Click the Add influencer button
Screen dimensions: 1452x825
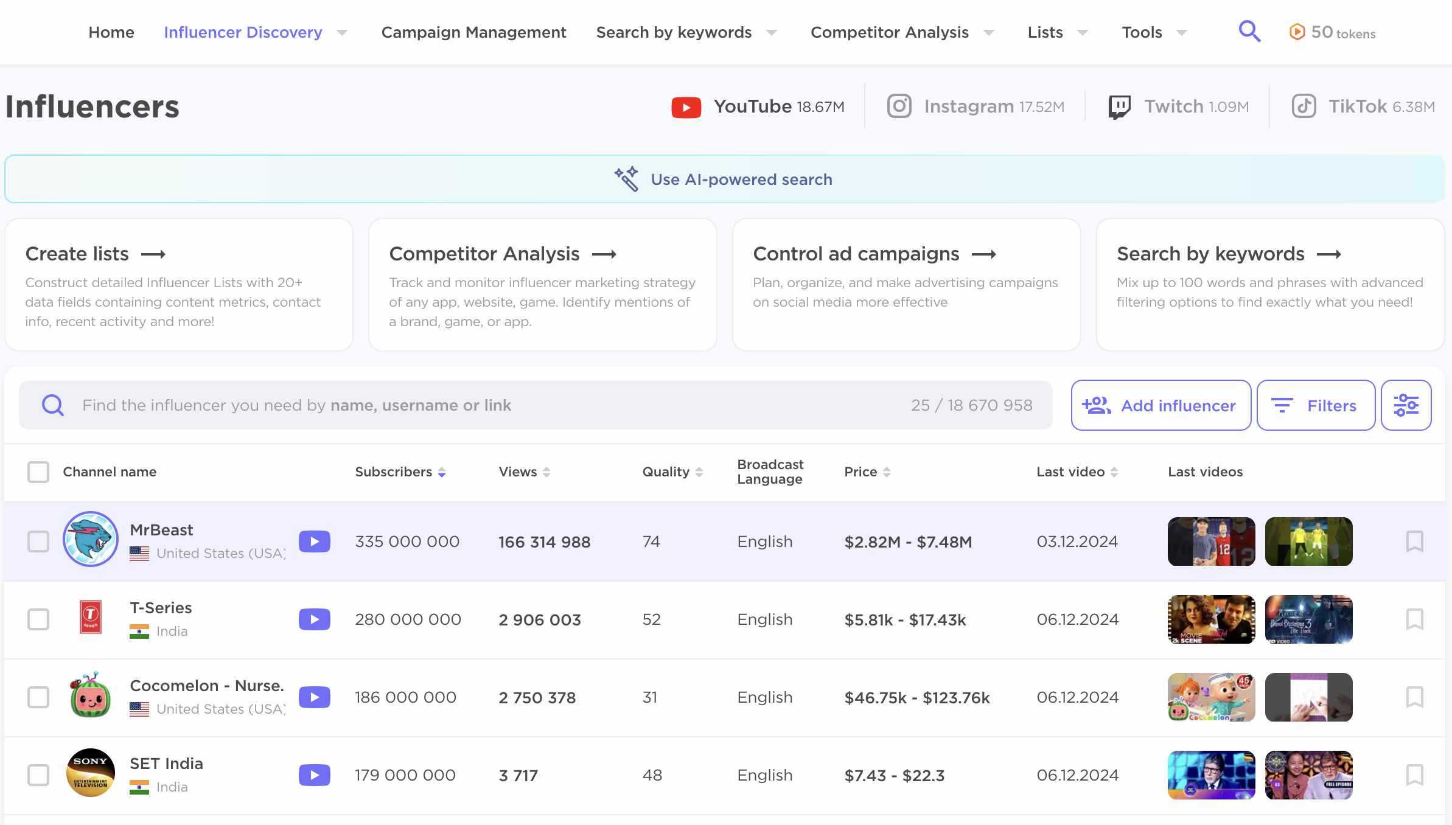(1161, 405)
